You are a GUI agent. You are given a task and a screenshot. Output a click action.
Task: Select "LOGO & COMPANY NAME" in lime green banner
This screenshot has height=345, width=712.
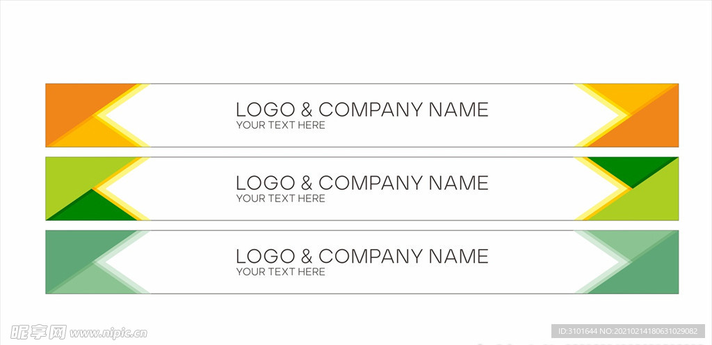click(362, 183)
